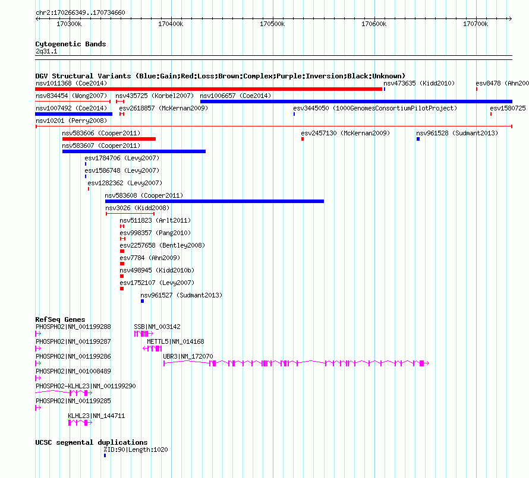Click the UCSC segmental duplications track title
Viewport: 529px width, 478px height.
tap(92, 442)
